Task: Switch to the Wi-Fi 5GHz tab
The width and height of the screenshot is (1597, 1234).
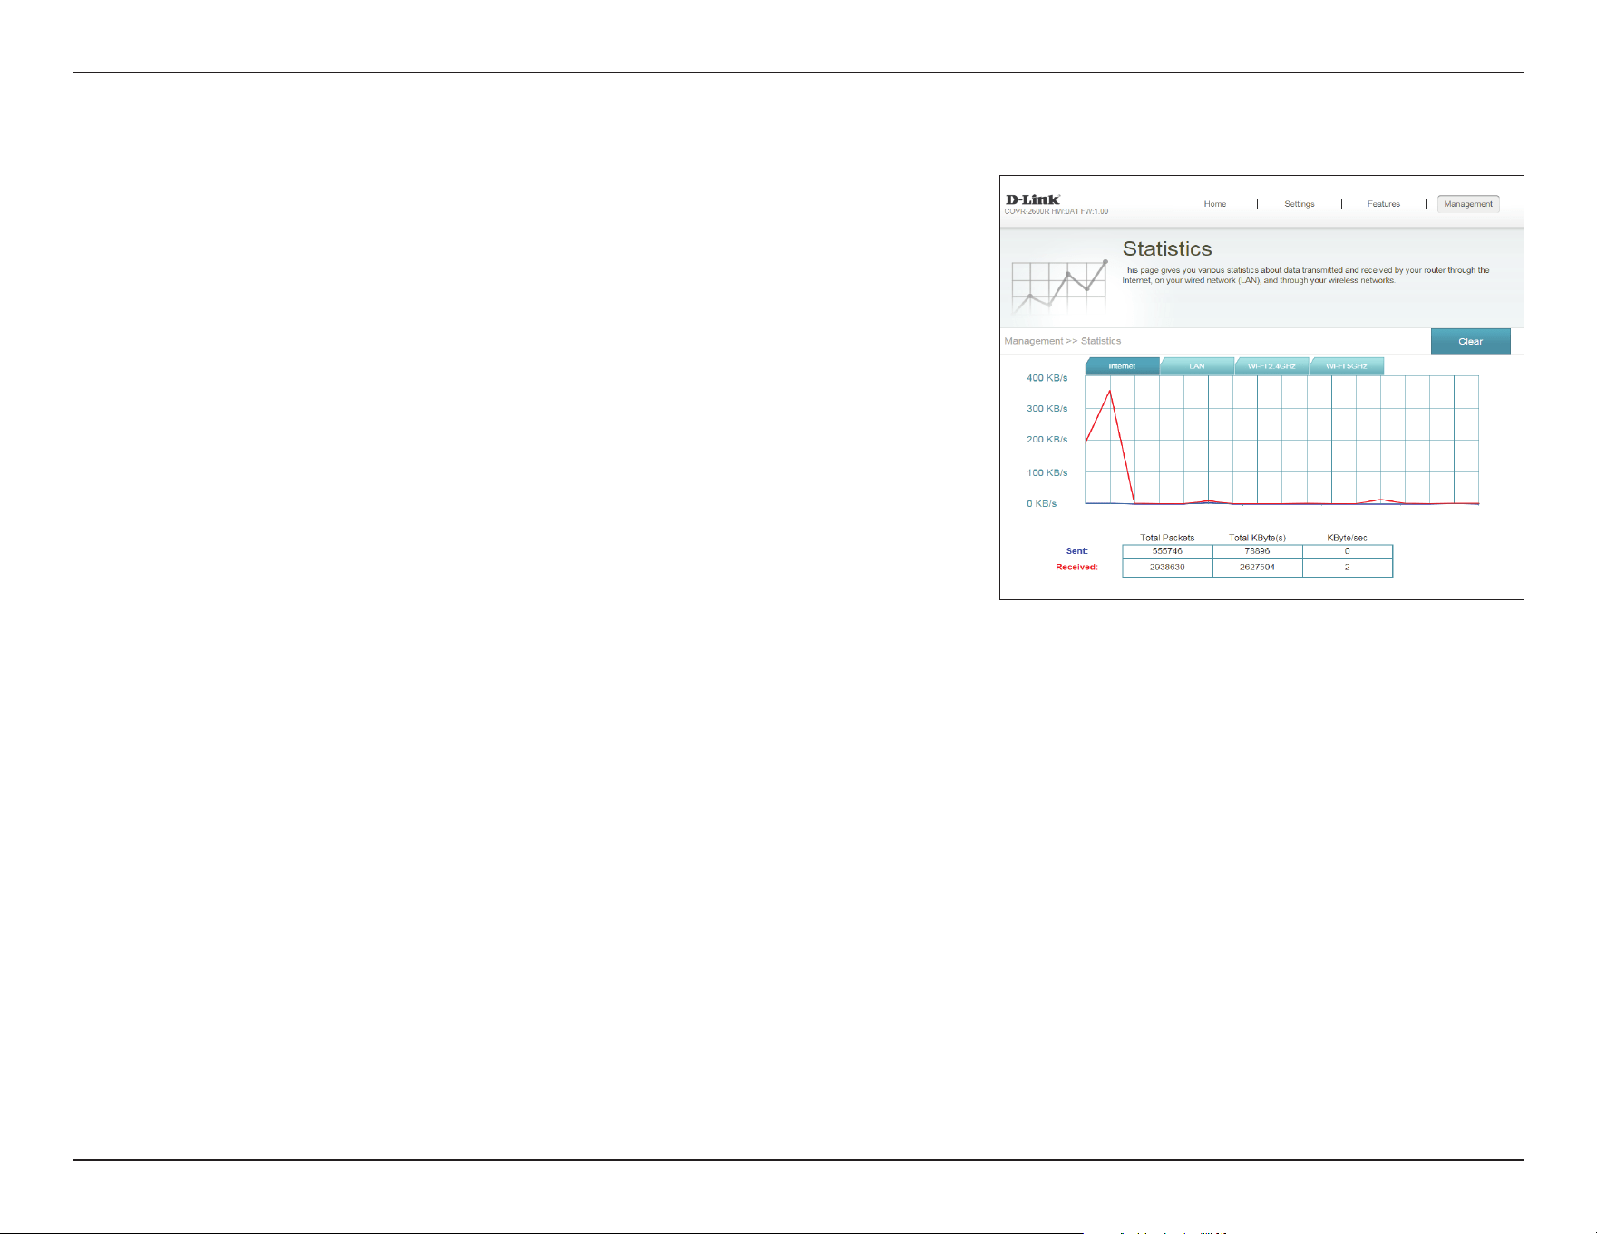Action: (x=1347, y=366)
